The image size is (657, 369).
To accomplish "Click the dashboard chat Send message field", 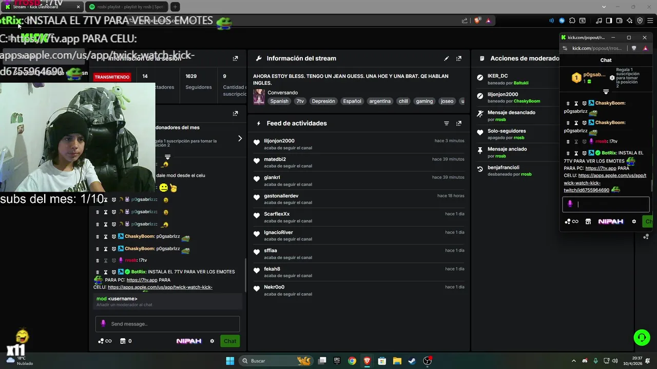I will click(x=167, y=324).
